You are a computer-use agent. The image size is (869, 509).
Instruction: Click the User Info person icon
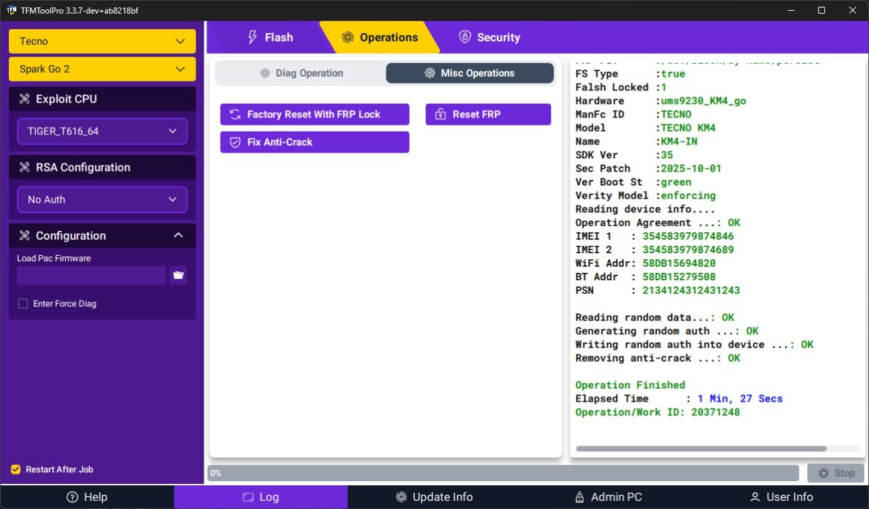pyautogui.click(x=755, y=497)
